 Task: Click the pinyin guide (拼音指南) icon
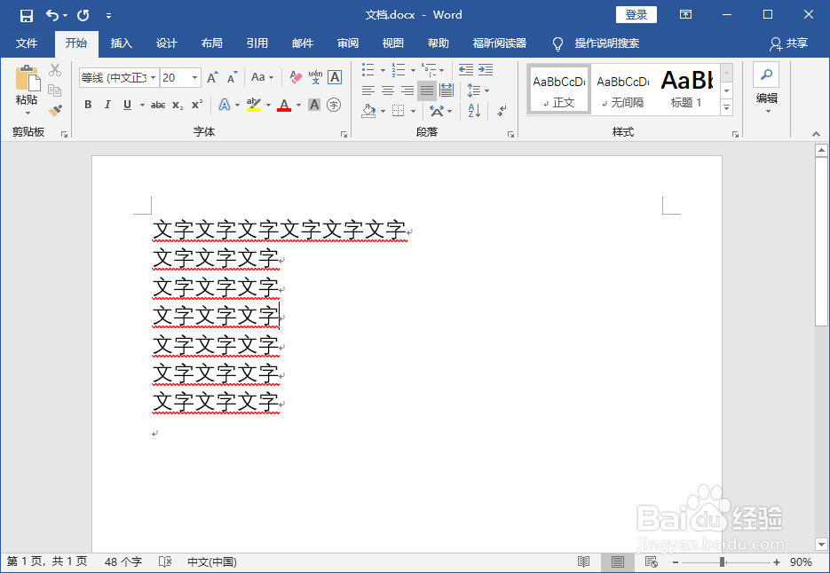point(314,78)
